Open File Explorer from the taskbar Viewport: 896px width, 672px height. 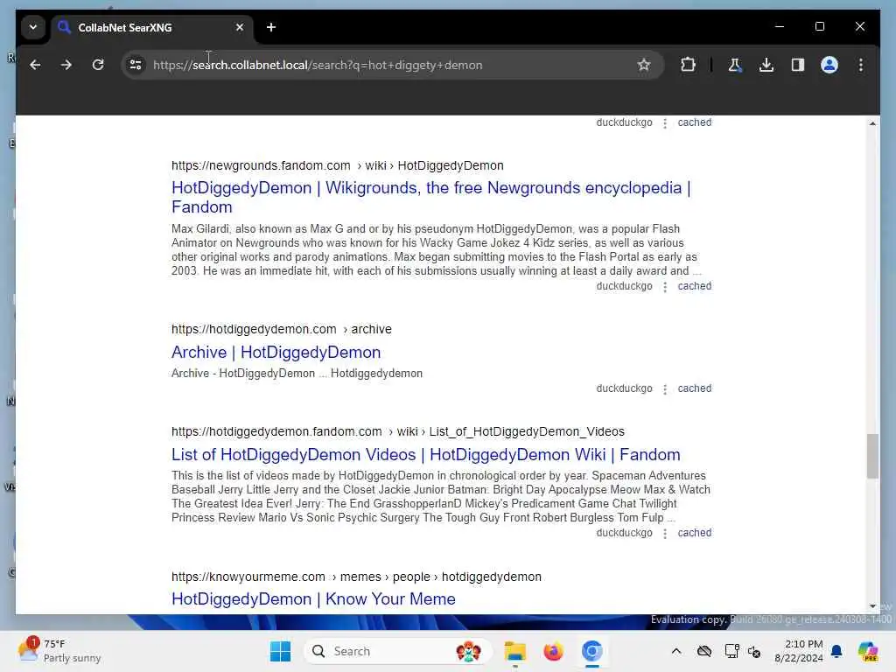[514, 651]
